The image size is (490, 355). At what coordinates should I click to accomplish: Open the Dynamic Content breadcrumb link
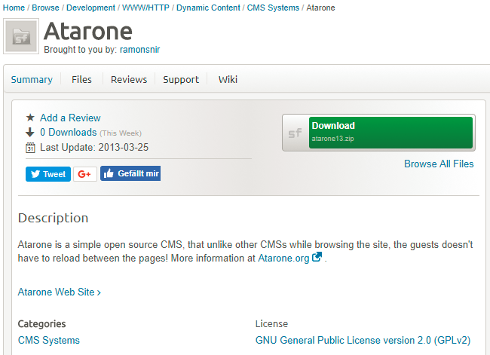point(208,8)
